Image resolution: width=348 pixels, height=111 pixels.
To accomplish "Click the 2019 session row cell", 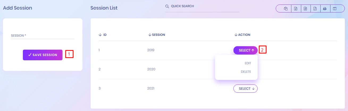I will [151, 50].
